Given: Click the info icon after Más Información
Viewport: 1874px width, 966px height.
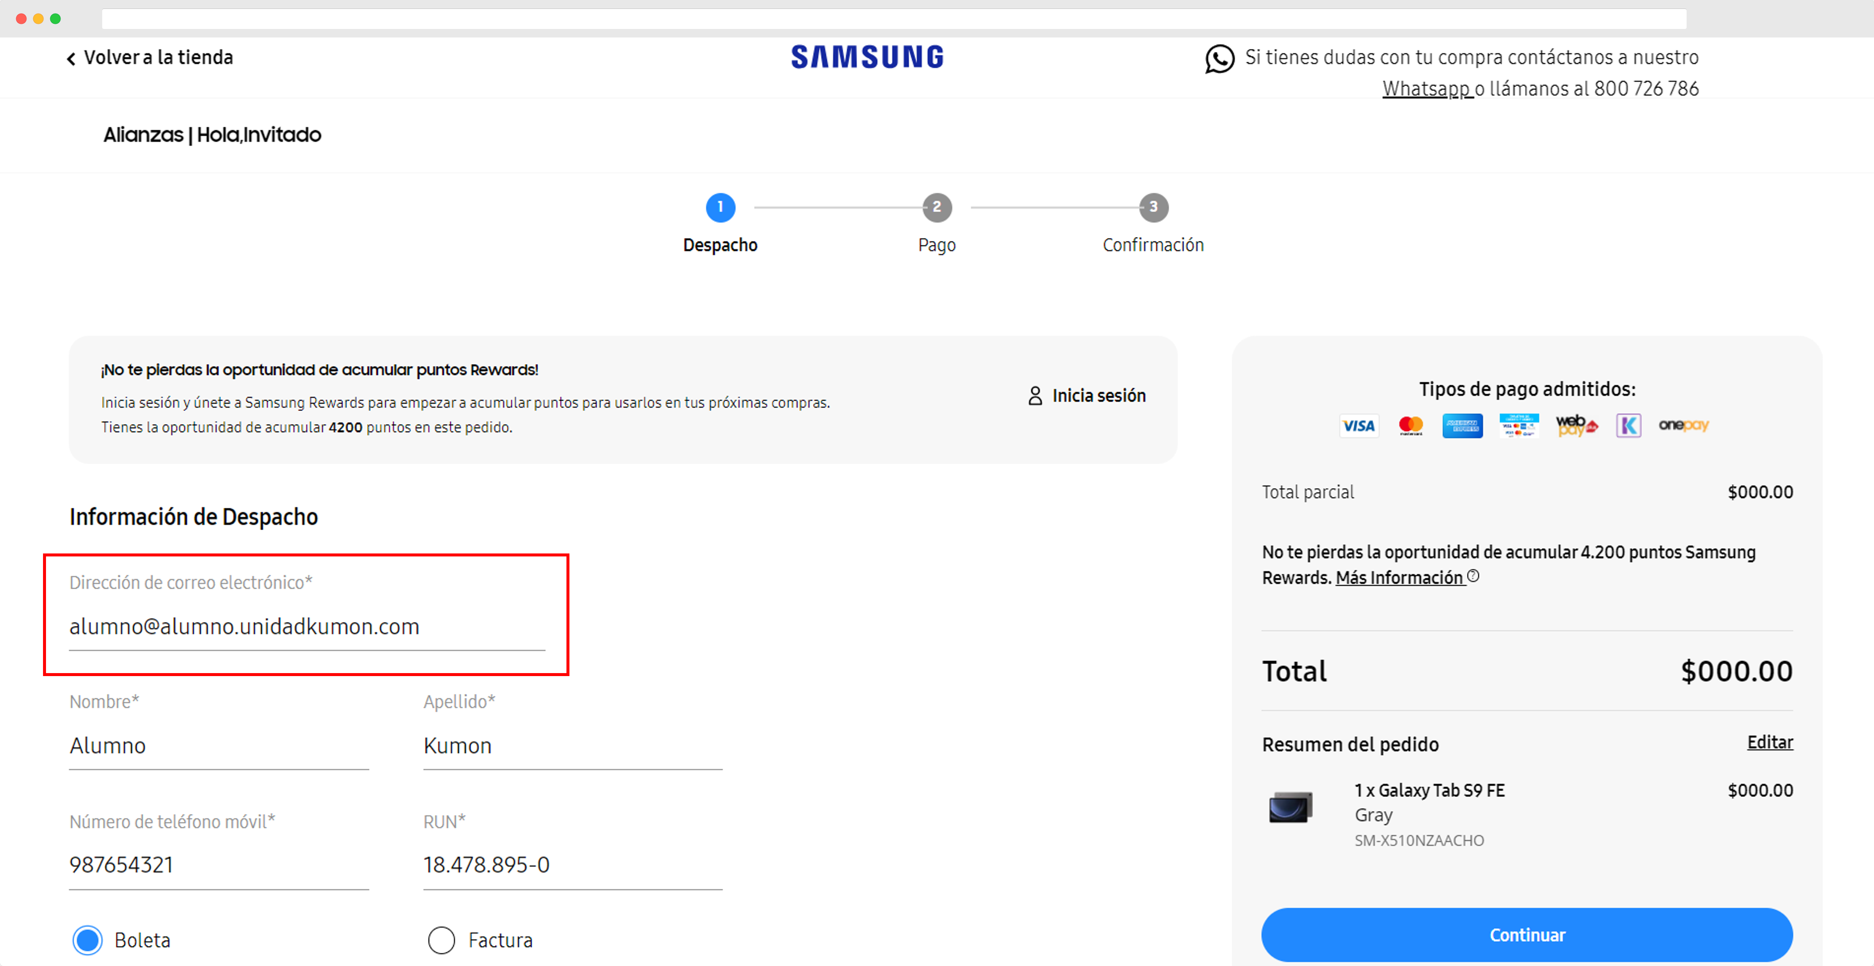Looking at the screenshot, I should pyautogui.click(x=1473, y=576).
